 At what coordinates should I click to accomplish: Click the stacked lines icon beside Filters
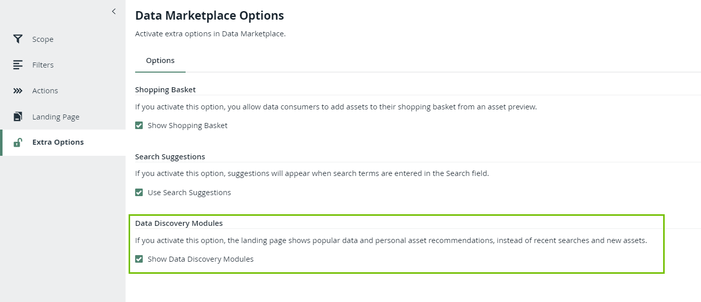(x=18, y=65)
